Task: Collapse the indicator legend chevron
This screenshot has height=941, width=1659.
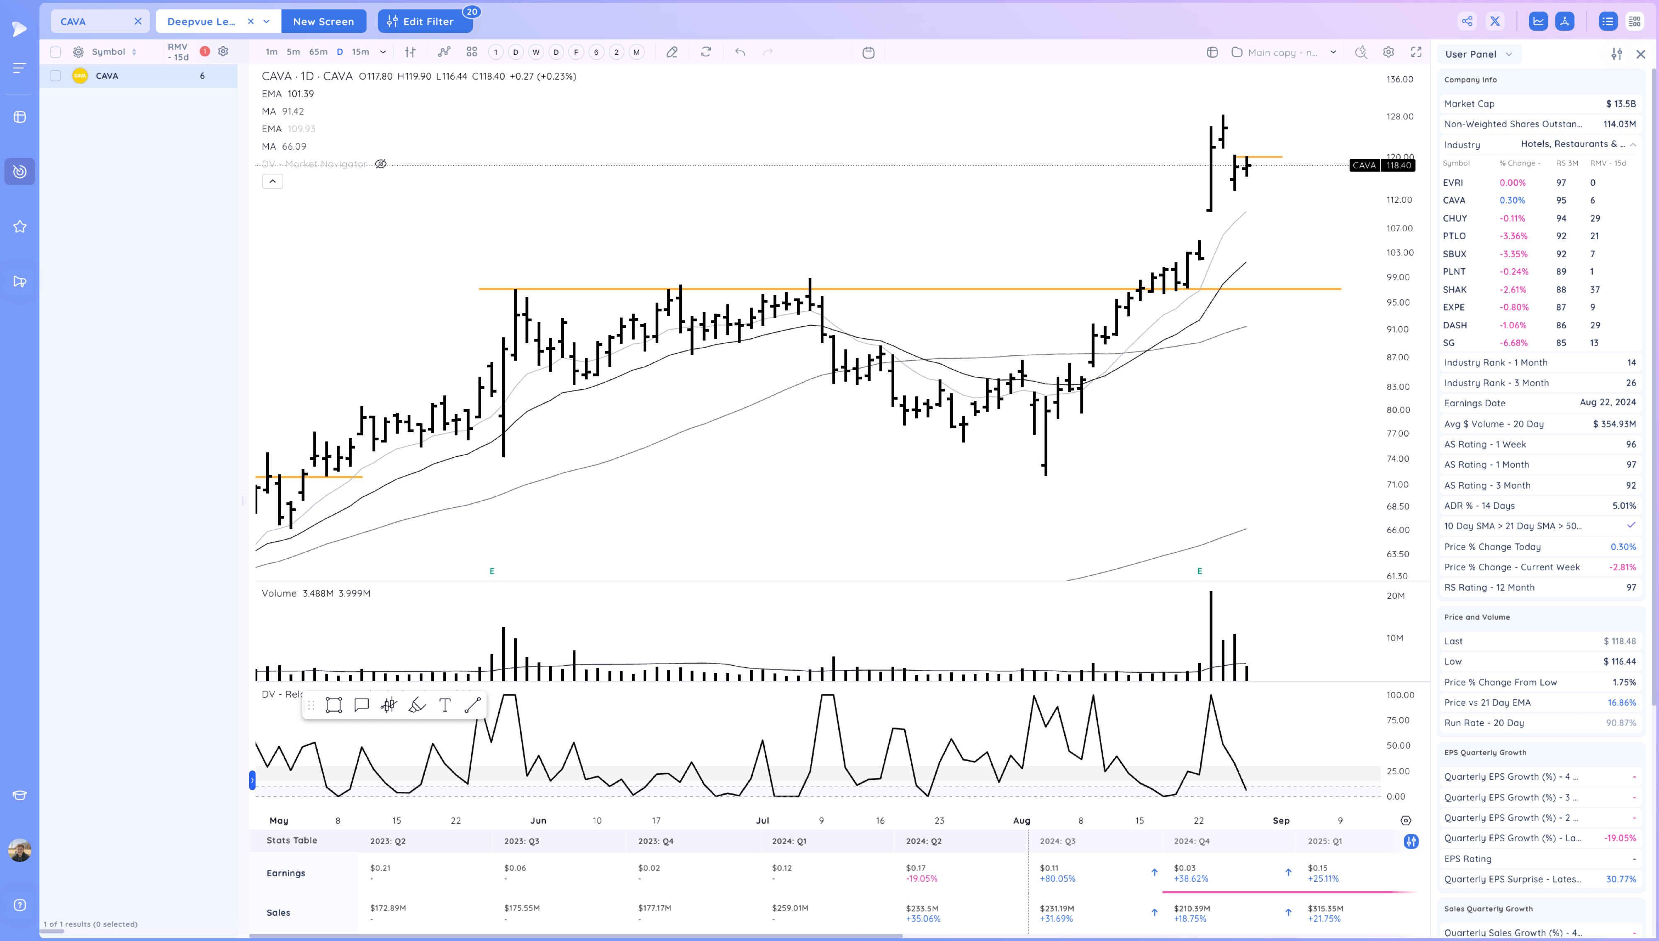Action: point(272,182)
